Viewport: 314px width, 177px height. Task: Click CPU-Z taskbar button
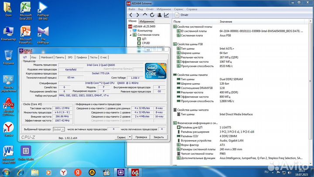point(121,172)
